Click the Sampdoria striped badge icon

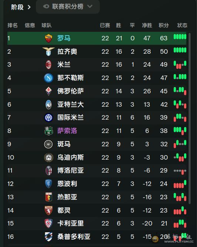[48, 237]
